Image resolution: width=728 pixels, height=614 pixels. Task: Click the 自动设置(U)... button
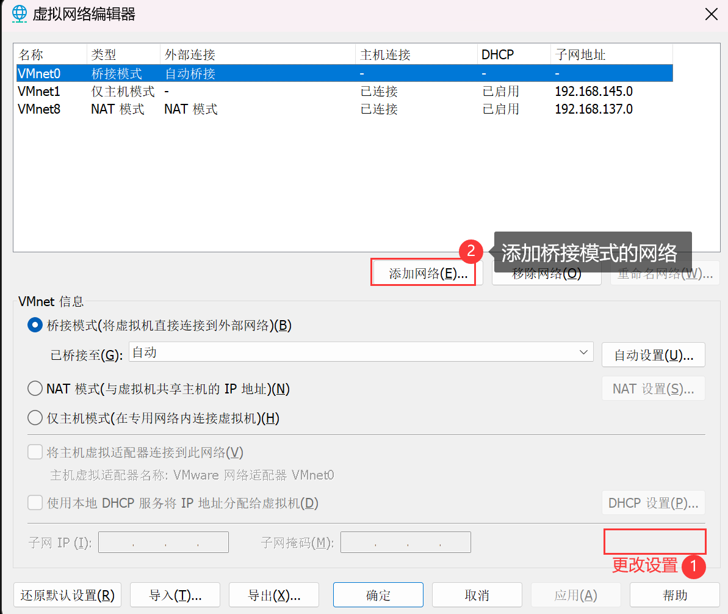[654, 355]
